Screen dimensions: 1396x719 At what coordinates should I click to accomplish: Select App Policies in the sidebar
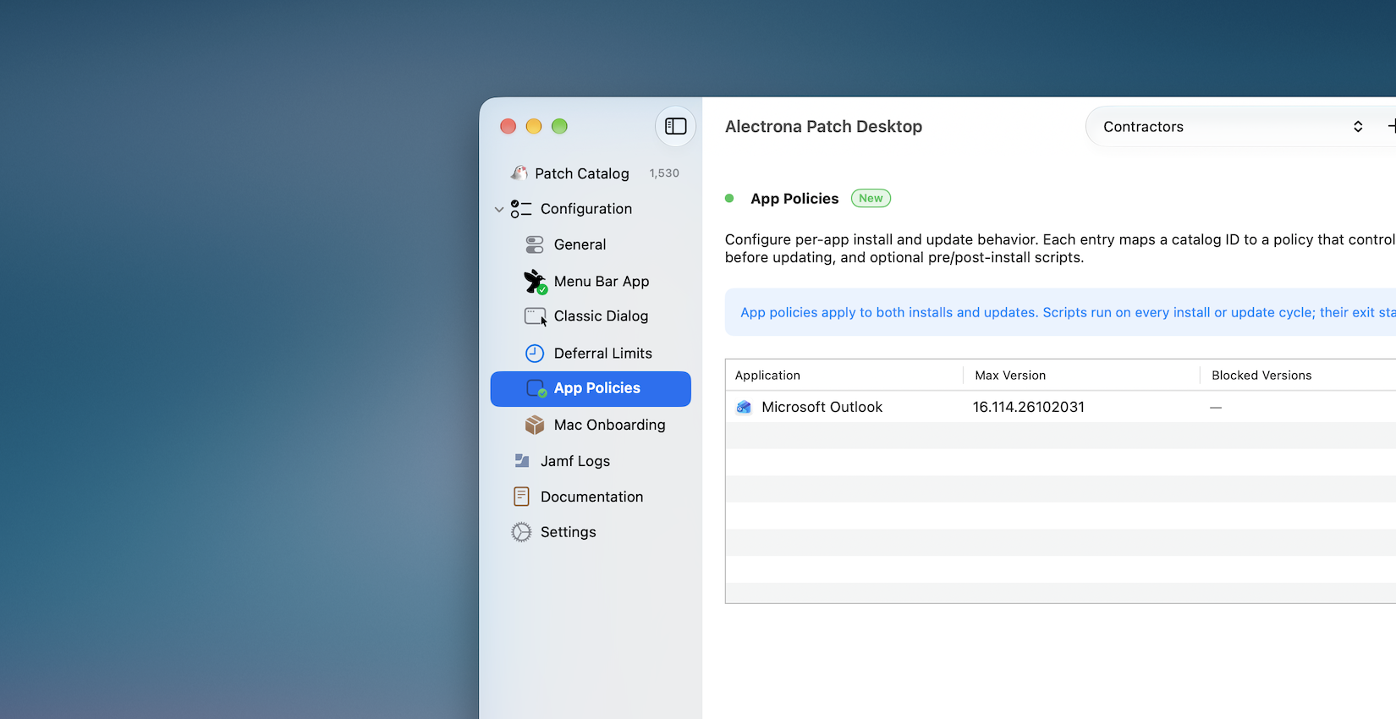click(x=591, y=388)
